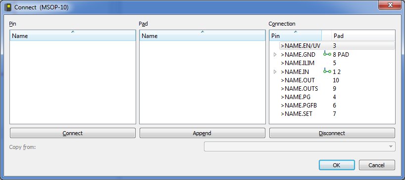Sort connections by the Pin column header

296,36
